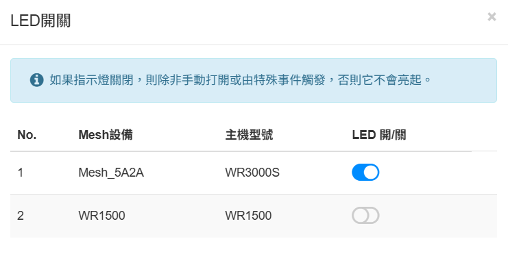This screenshot has height=265, width=508.
Task: Click the LED開關 dialog title
Action: click(40, 21)
